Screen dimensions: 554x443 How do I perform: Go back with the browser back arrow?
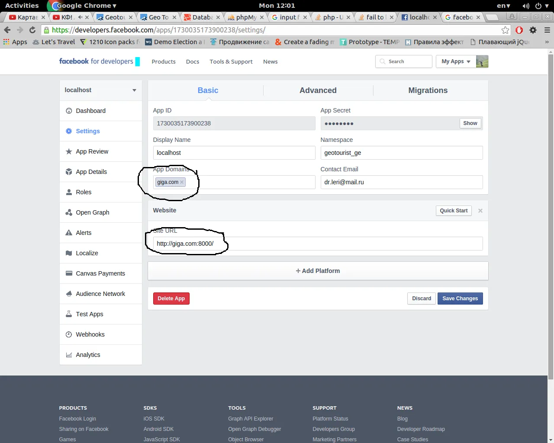7,30
